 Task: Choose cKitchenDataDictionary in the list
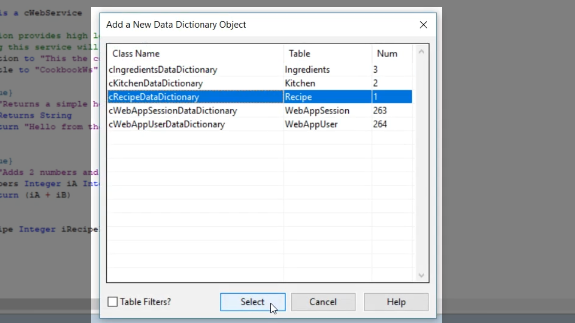156,83
